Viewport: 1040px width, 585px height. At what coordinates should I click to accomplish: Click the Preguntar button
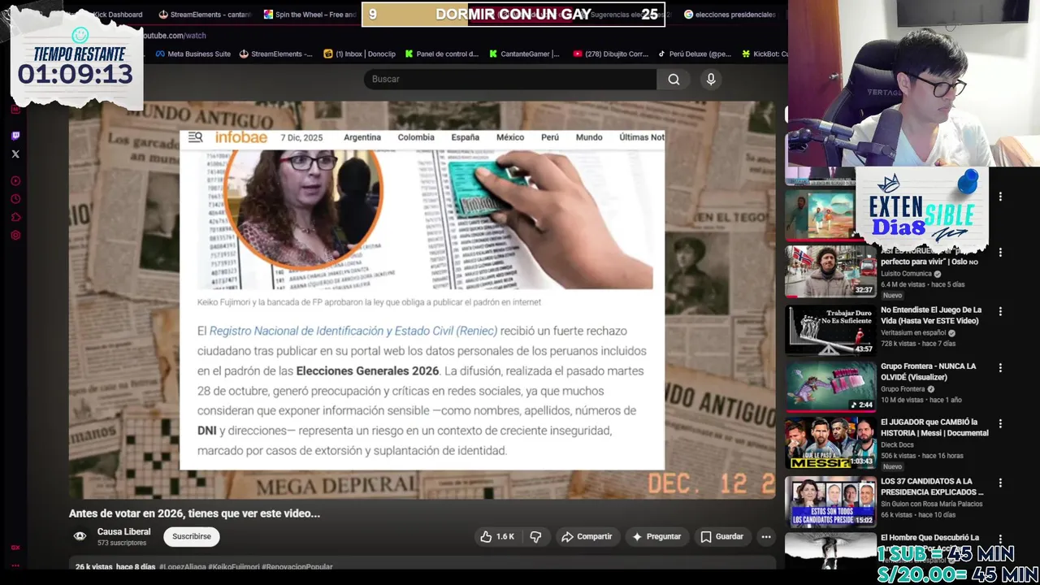click(656, 536)
